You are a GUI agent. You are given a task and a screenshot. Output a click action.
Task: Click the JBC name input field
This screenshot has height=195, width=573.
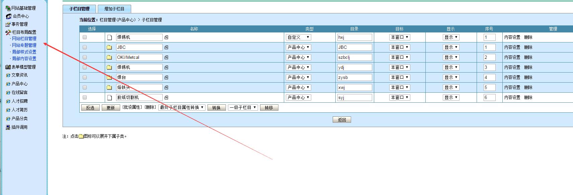(139, 47)
